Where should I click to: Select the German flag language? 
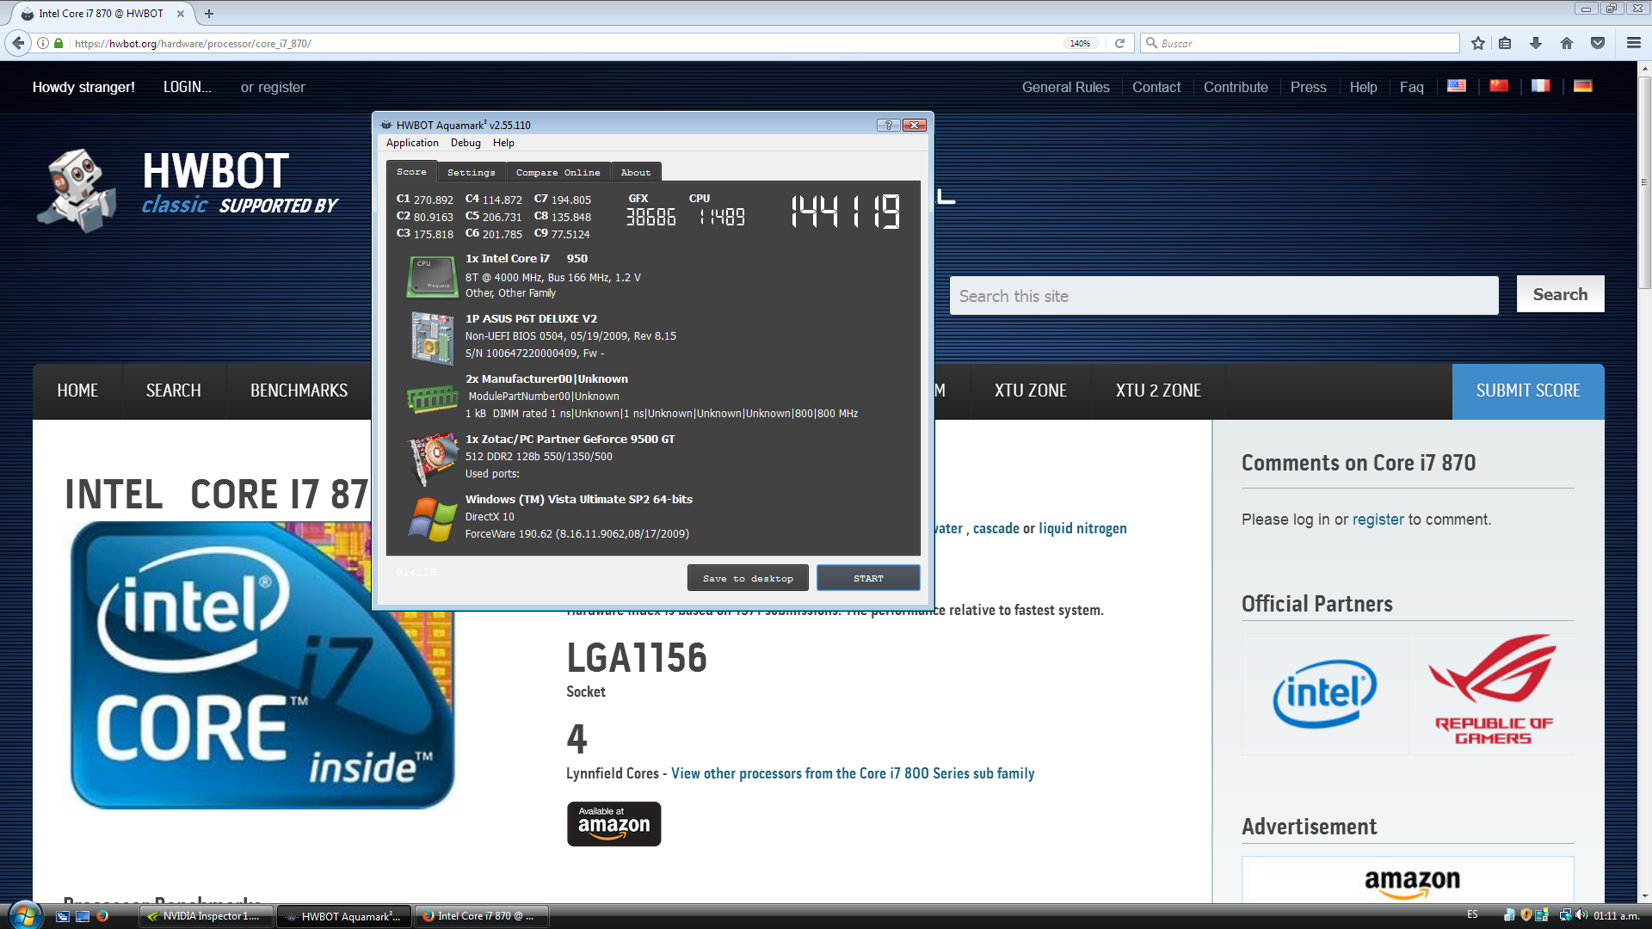(x=1583, y=86)
